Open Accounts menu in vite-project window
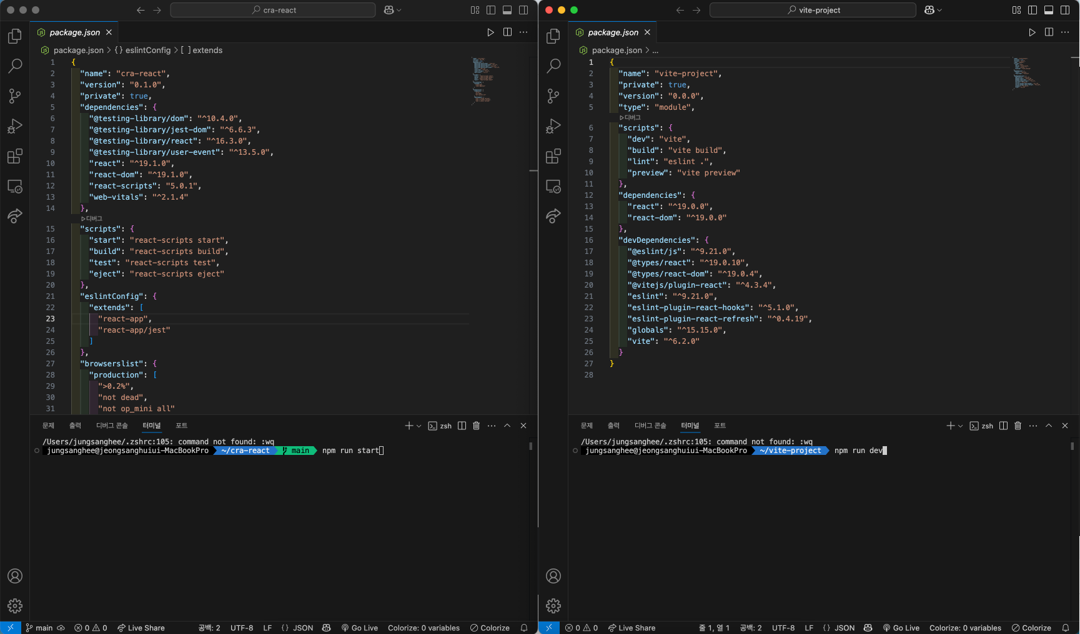 coord(553,576)
